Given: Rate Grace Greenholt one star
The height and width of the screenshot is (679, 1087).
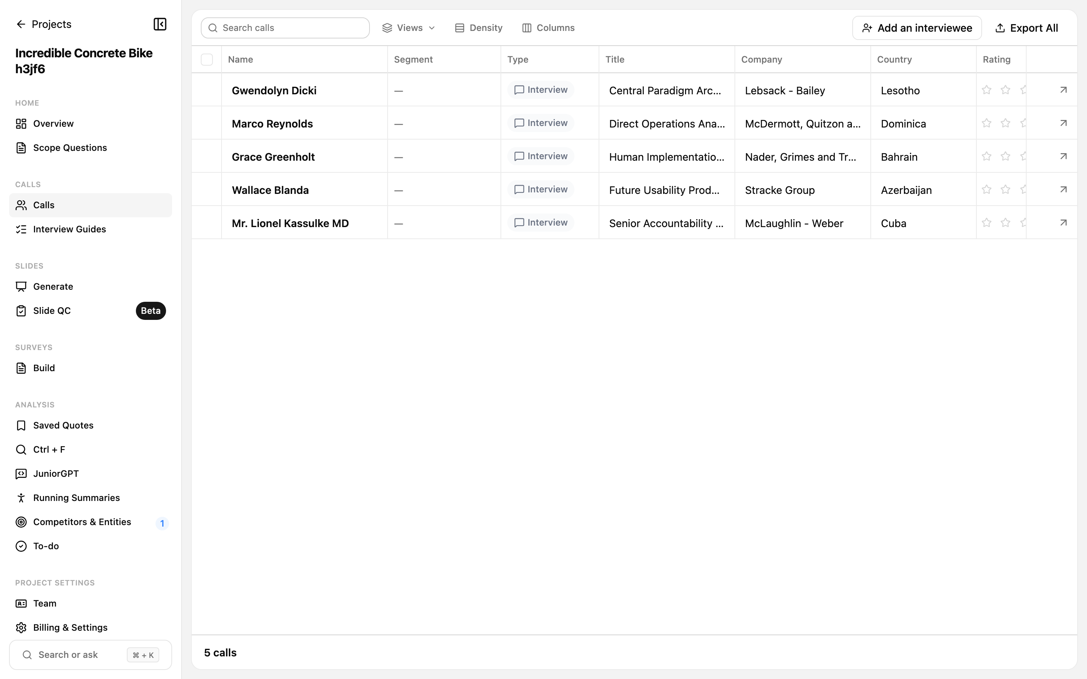Looking at the screenshot, I should [986, 156].
